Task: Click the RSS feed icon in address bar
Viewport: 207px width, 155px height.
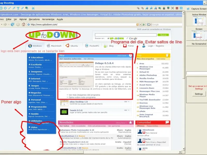Action: tap(137, 25)
